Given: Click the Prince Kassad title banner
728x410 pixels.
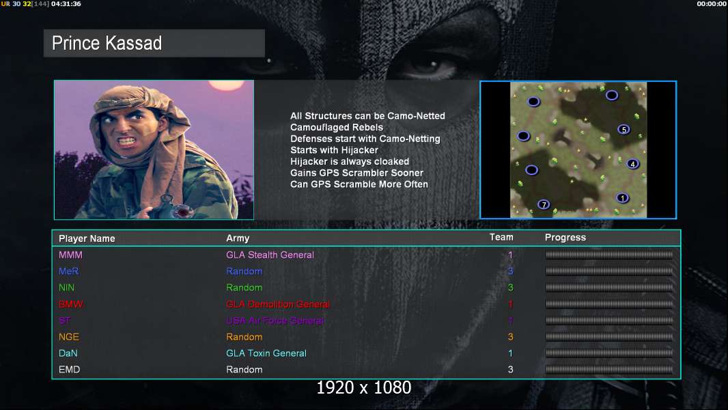Looking at the screenshot, I should [x=154, y=43].
